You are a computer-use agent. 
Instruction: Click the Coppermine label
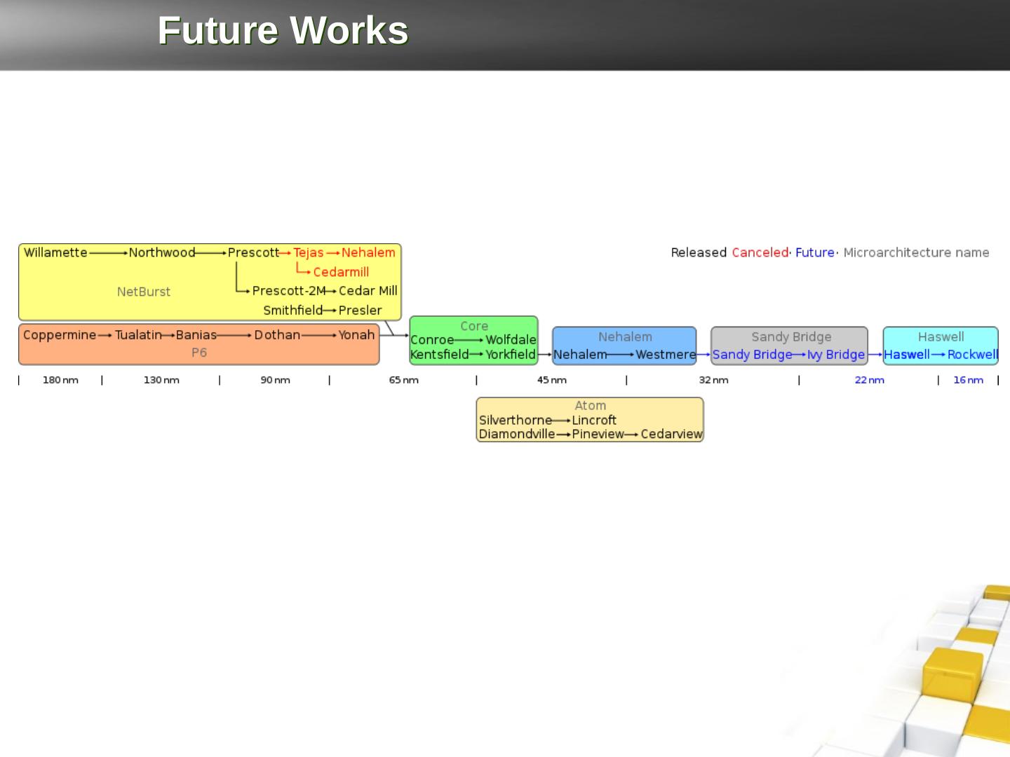(x=60, y=335)
